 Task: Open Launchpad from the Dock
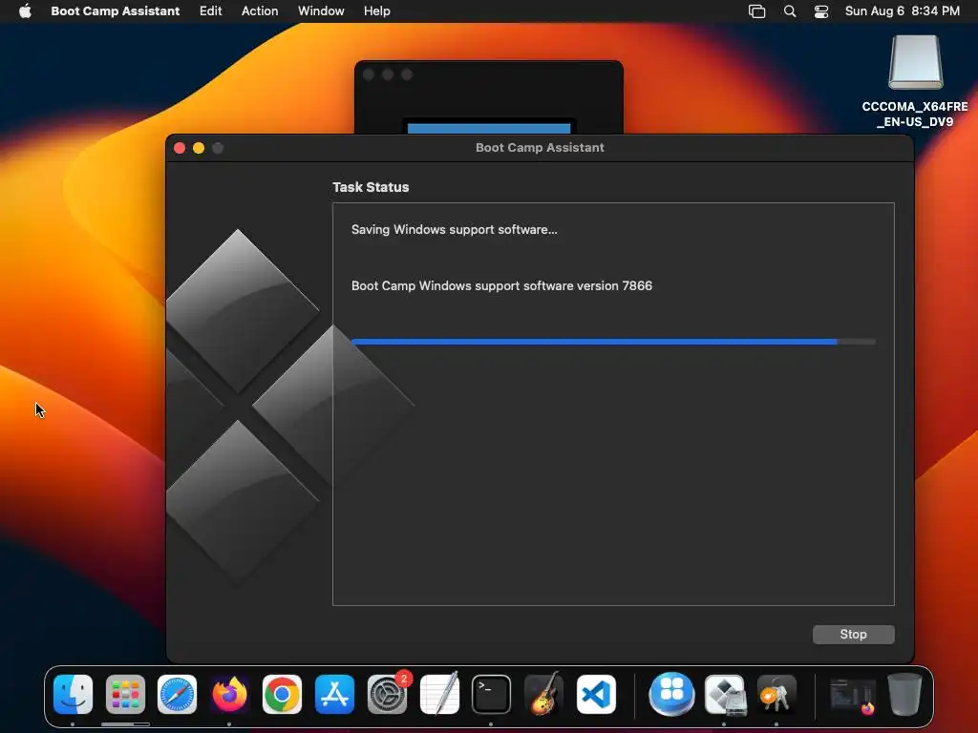[125, 694]
